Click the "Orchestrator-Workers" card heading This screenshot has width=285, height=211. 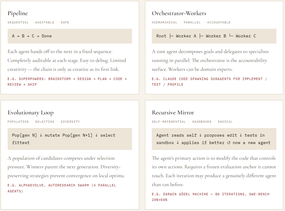click(179, 13)
